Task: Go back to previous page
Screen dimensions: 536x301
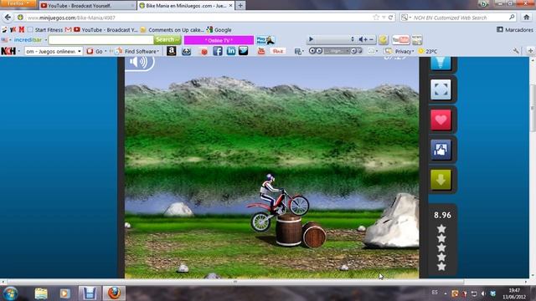Action: [8, 18]
